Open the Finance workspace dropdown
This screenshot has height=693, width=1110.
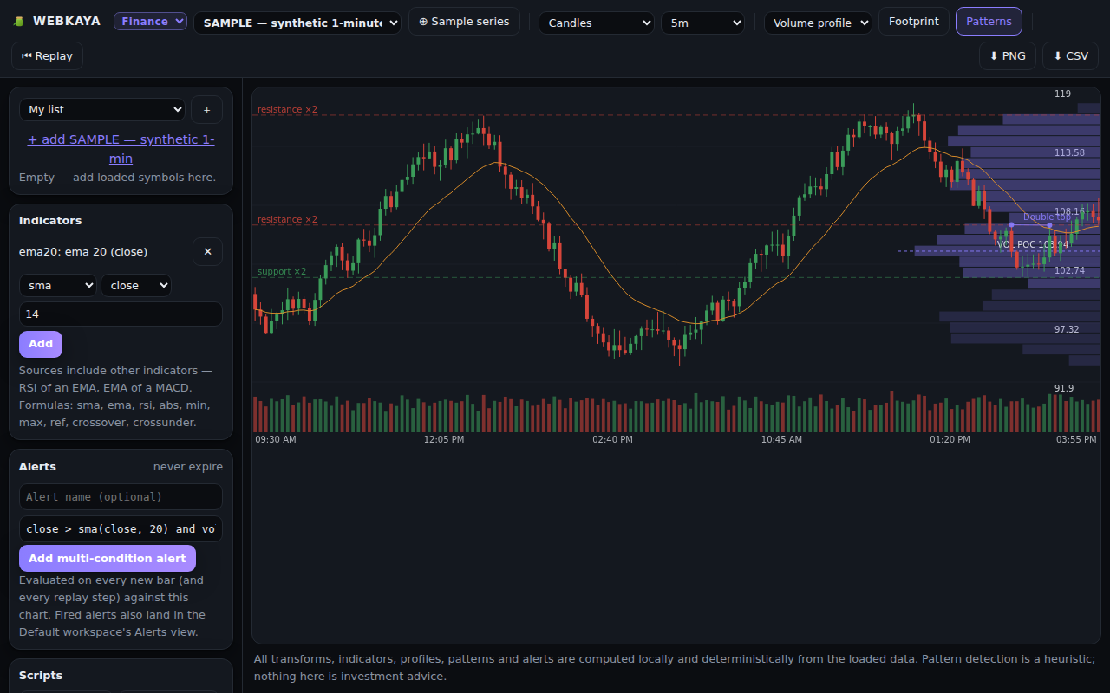tap(150, 21)
